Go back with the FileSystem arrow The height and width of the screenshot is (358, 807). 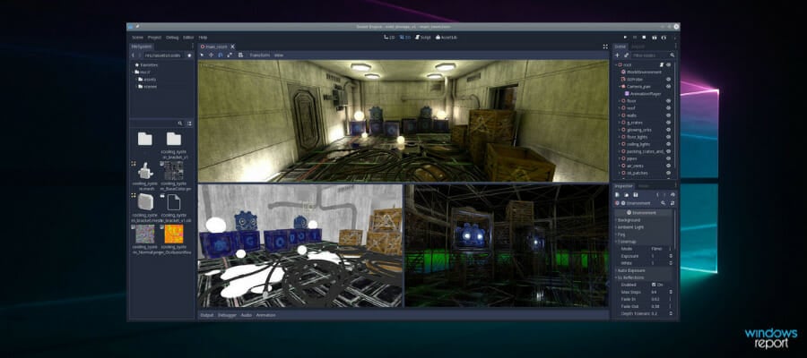click(x=133, y=55)
